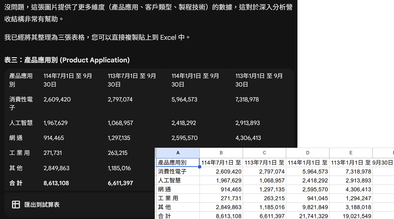
Task: Click spreadsheet cell B3 with 1,967,629
Action: [221, 180]
